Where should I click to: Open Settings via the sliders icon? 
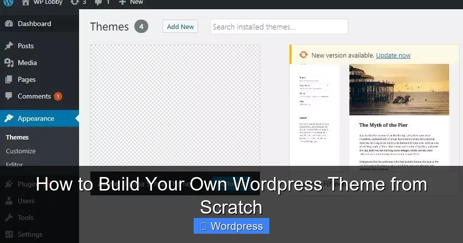point(9,234)
